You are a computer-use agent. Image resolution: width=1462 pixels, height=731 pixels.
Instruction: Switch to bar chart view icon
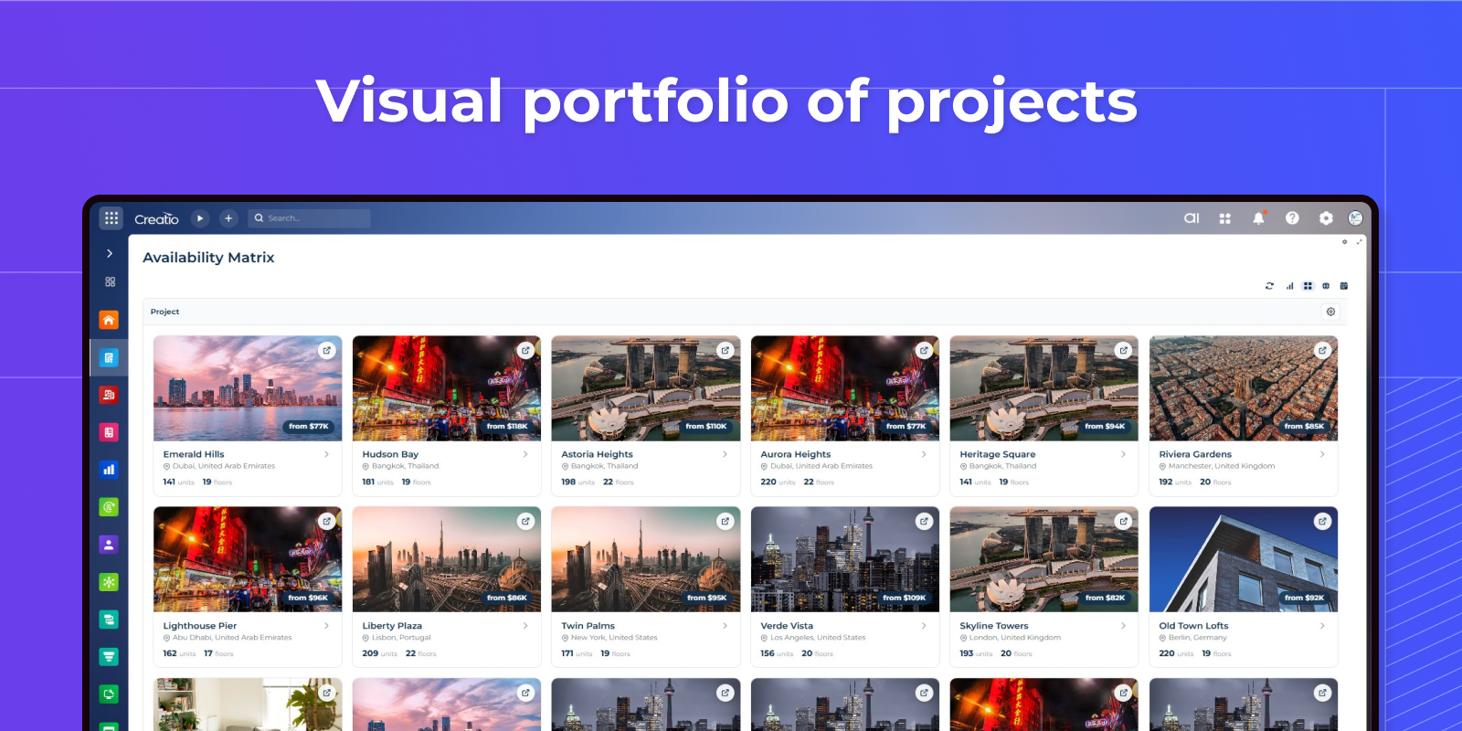(x=1289, y=286)
